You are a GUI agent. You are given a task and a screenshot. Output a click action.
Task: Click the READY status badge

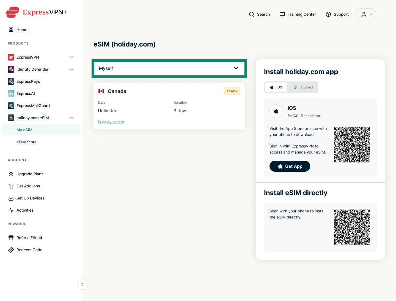[232, 91]
